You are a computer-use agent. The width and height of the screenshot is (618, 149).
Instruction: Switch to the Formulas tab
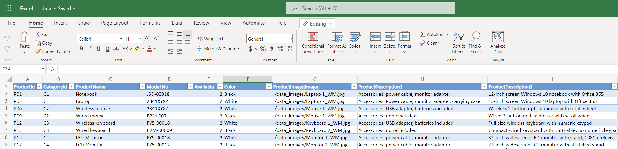[x=150, y=23]
